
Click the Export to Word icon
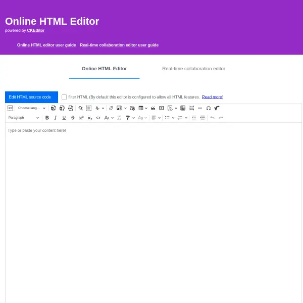pos(62,108)
